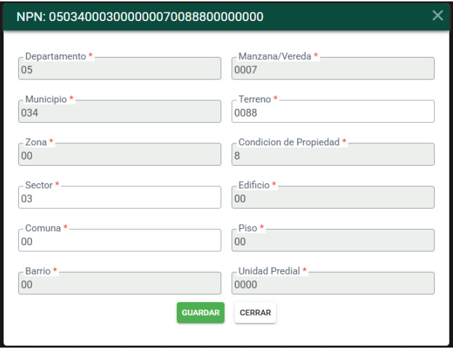Click the Condicion de Propiedad label text
The width and height of the screenshot is (453, 349).
[x=289, y=142]
